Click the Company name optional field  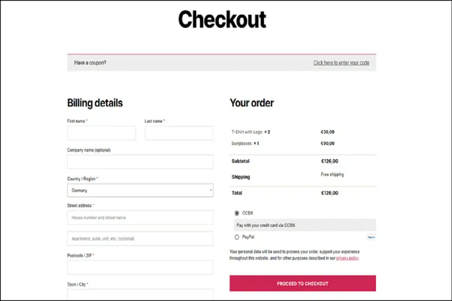coord(140,161)
